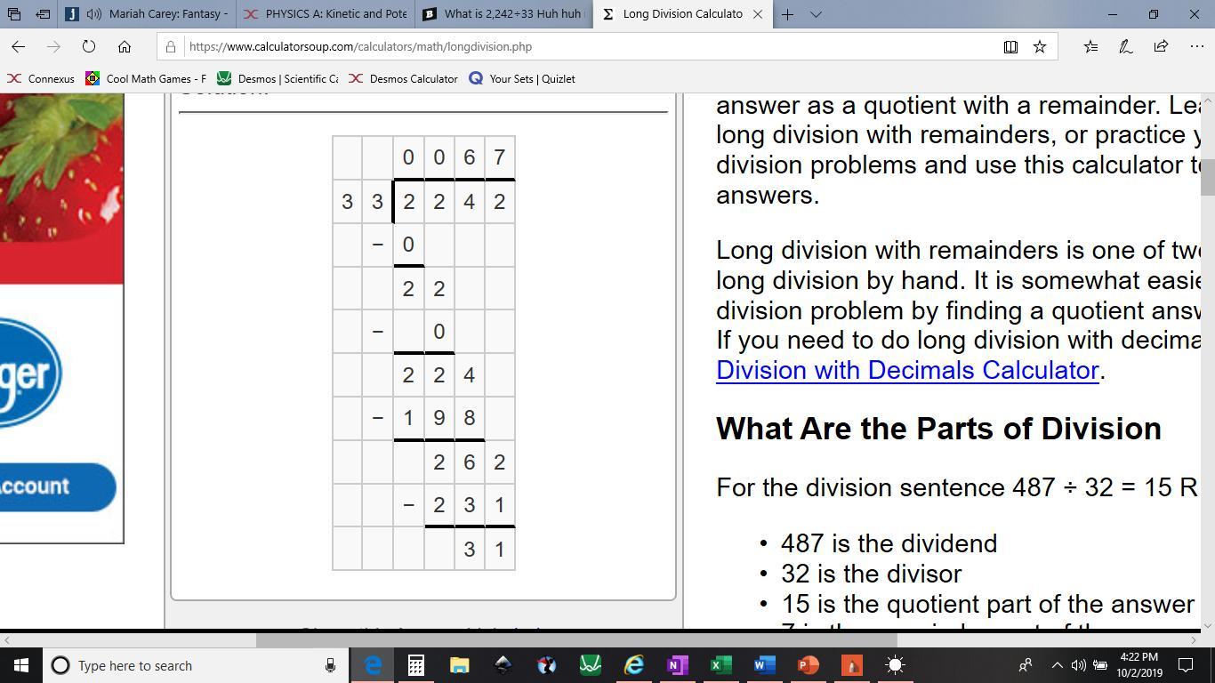
Task: Open Edge settings and more menu
Action: [1196, 46]
